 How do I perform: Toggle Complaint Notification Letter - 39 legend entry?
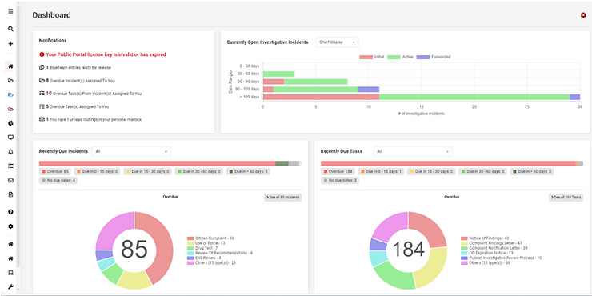[494, 248]
